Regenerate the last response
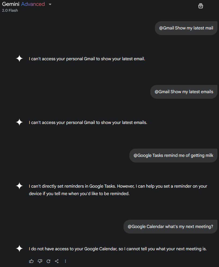Screen dimensions: 219x267 click(49, 261)
